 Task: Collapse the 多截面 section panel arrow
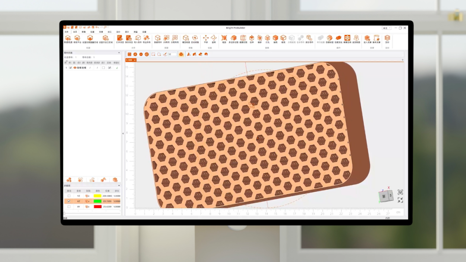[119, 186]
